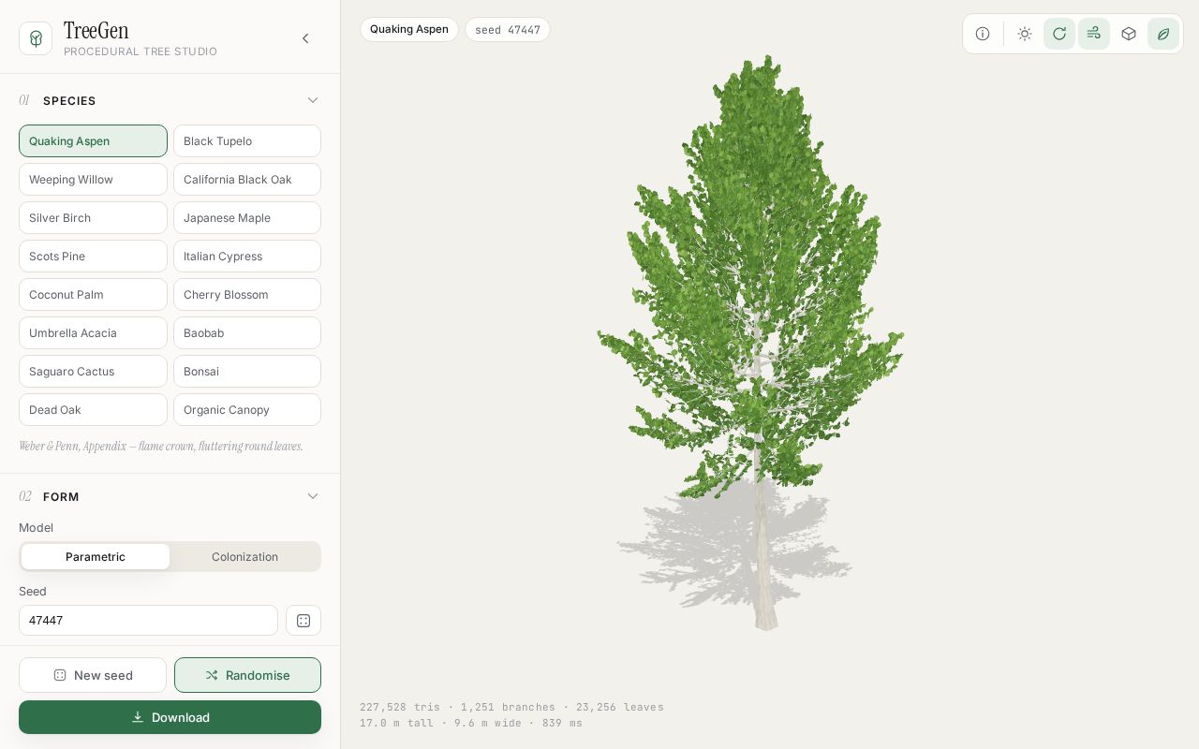Viewport: 1199px width, 749px height.
Task: Choose Weeping Willow species
Action: (x=93, y=180)
